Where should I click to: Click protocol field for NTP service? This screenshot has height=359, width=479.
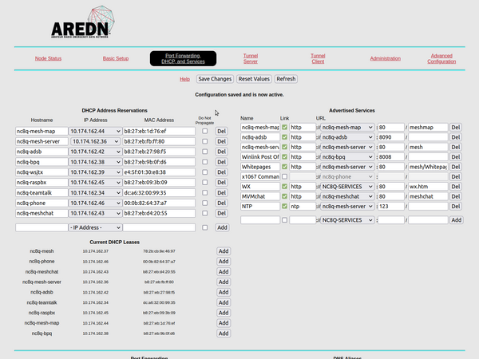(303, 207)
